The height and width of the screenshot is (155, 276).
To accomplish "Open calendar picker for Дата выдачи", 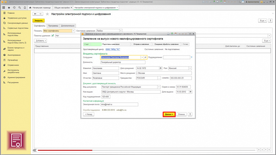I will click(190, 92).
